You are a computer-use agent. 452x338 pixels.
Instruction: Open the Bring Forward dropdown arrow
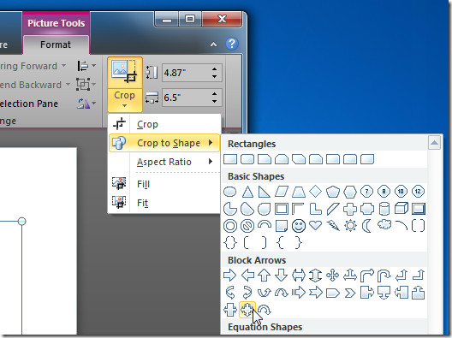[x=63, y=66]
